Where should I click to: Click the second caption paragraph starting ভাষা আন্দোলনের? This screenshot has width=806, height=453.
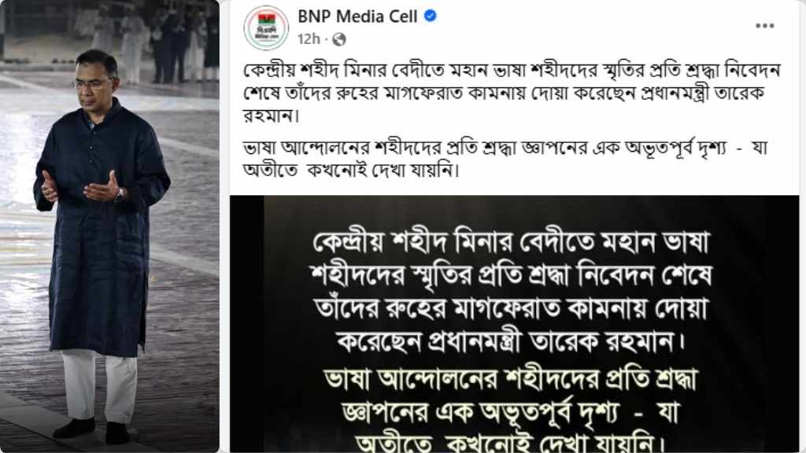tap(505, 159)
